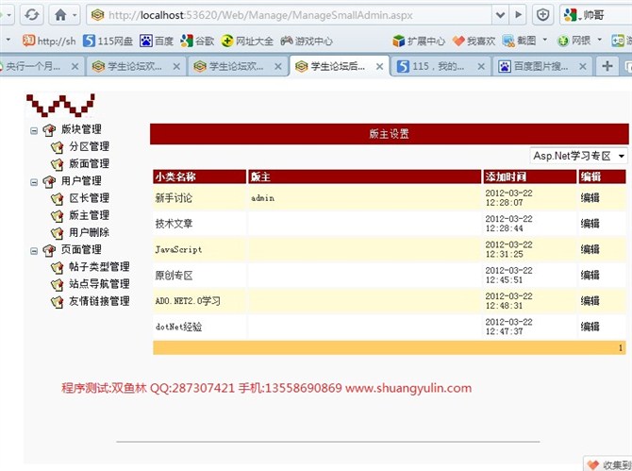Image resolution: width=632 pixels, height=471 pixels.
Task: Open 友情链接管理 in the sidebar
Action: tap(99, 301)
